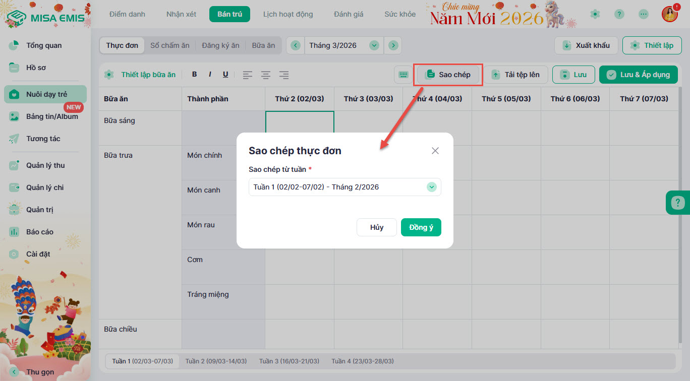The width and height of the screenshot is (690, 381).
Task: Click the user avatar in top-right
Action: point(669,14)
